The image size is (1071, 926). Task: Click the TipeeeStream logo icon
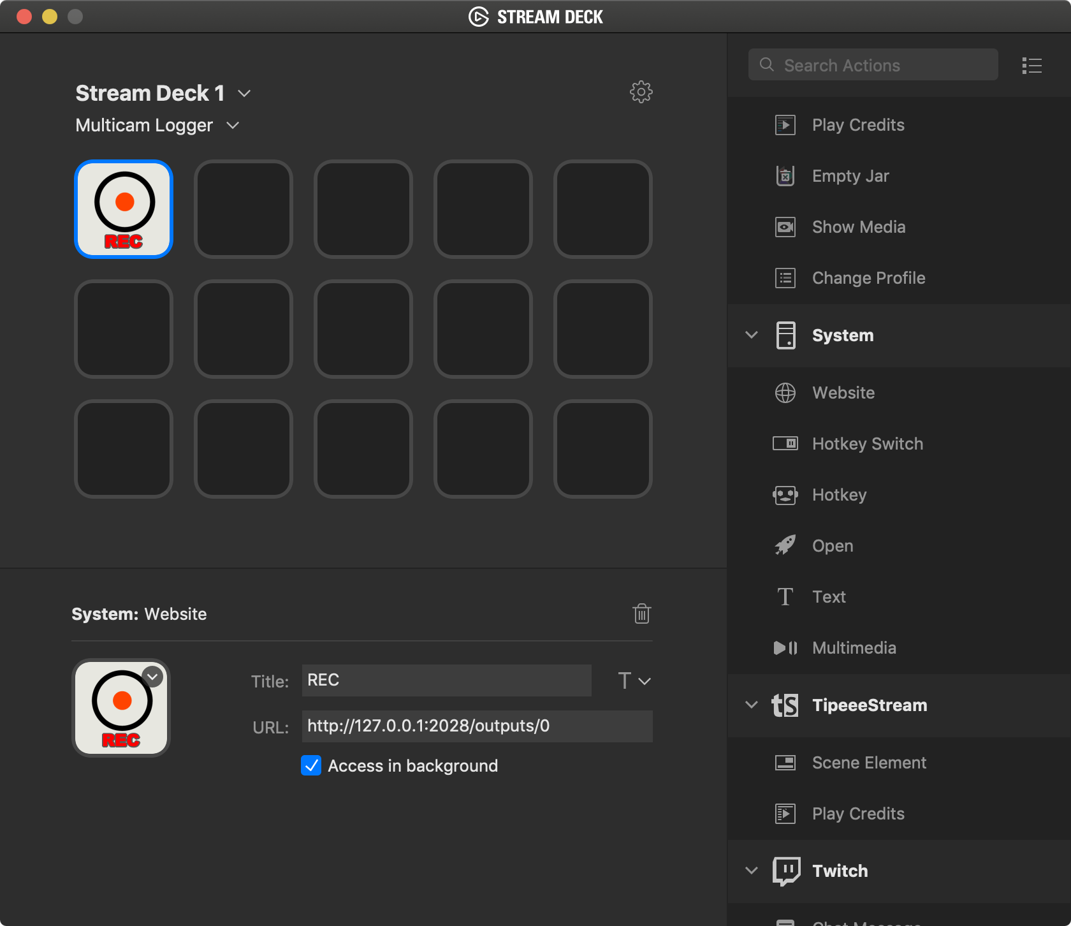(x=785, y=705)
